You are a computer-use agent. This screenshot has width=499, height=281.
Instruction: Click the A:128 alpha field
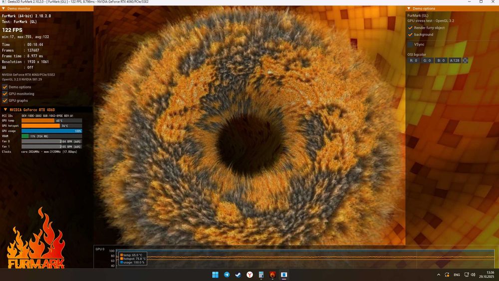click(x=455, y=60)
